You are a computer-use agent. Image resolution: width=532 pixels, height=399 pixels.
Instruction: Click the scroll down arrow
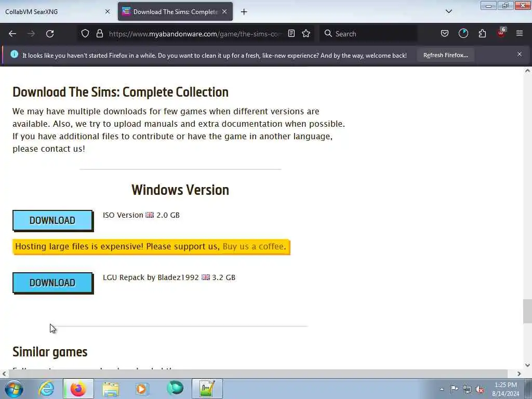click(x=527, y=365)
